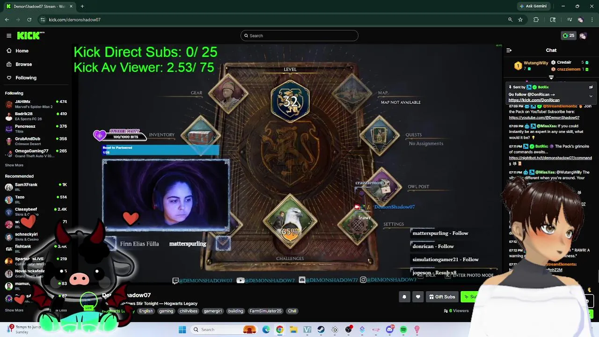Viewport: 599px width, 337px height.
Task: Select the English tag
Action: click(x=146, y=311)
